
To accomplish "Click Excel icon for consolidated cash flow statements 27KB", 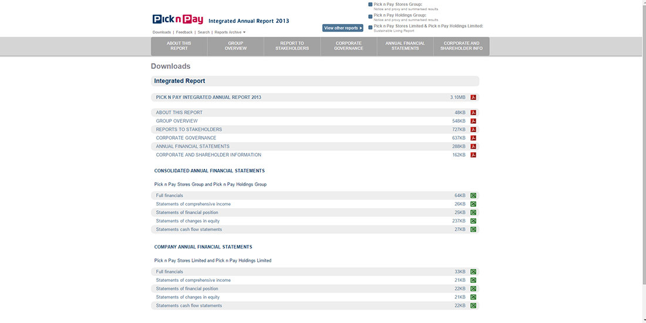I will point(473,230).
